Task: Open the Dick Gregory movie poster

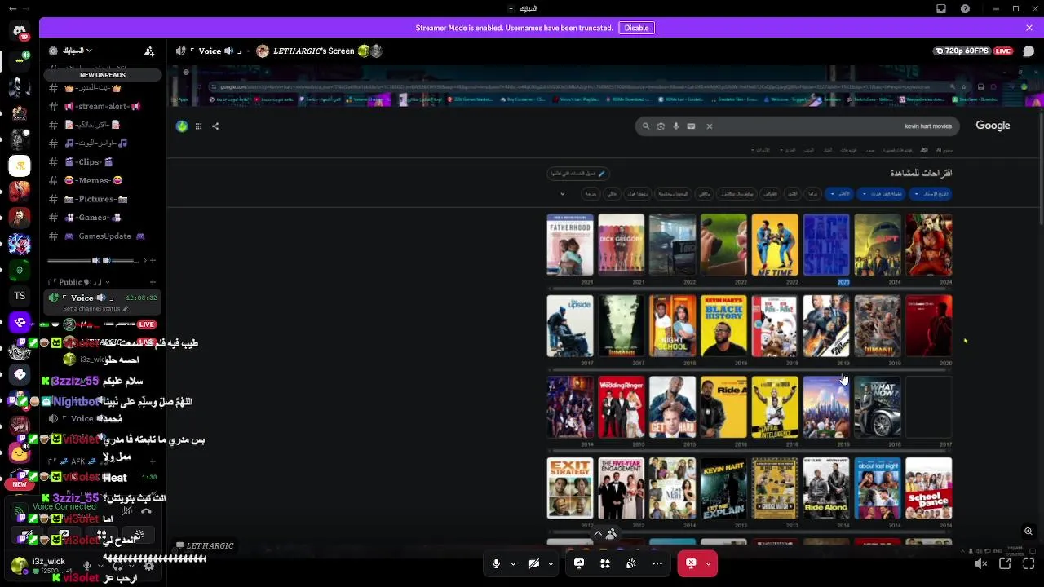Action: (x=621, y=245)
